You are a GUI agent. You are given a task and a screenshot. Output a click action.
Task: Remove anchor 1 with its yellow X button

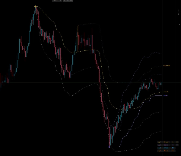pyautogui.click(x=177, y=142)
